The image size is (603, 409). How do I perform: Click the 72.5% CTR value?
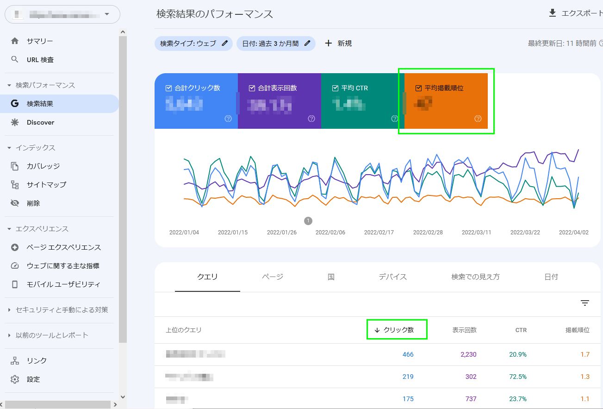518,377
